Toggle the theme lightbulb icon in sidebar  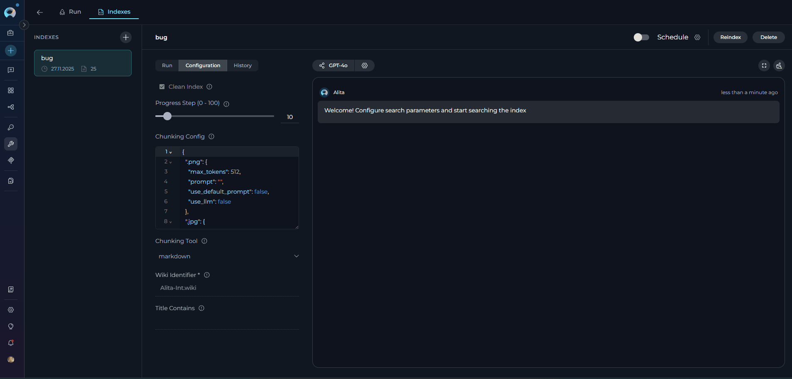coord(11,326)
